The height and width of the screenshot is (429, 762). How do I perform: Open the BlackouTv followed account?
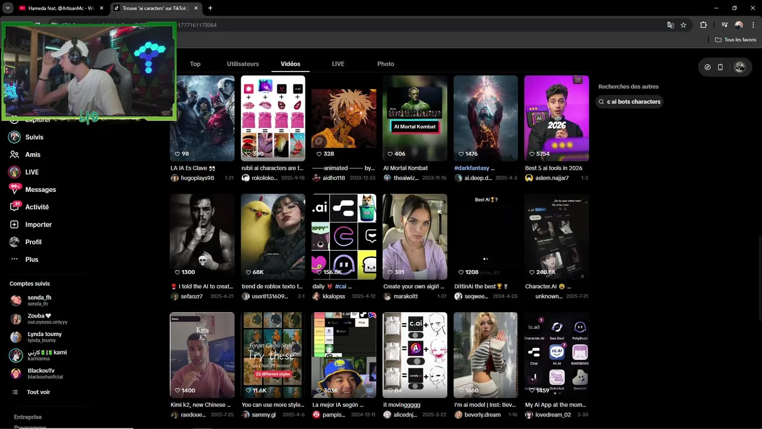point(39,374)
